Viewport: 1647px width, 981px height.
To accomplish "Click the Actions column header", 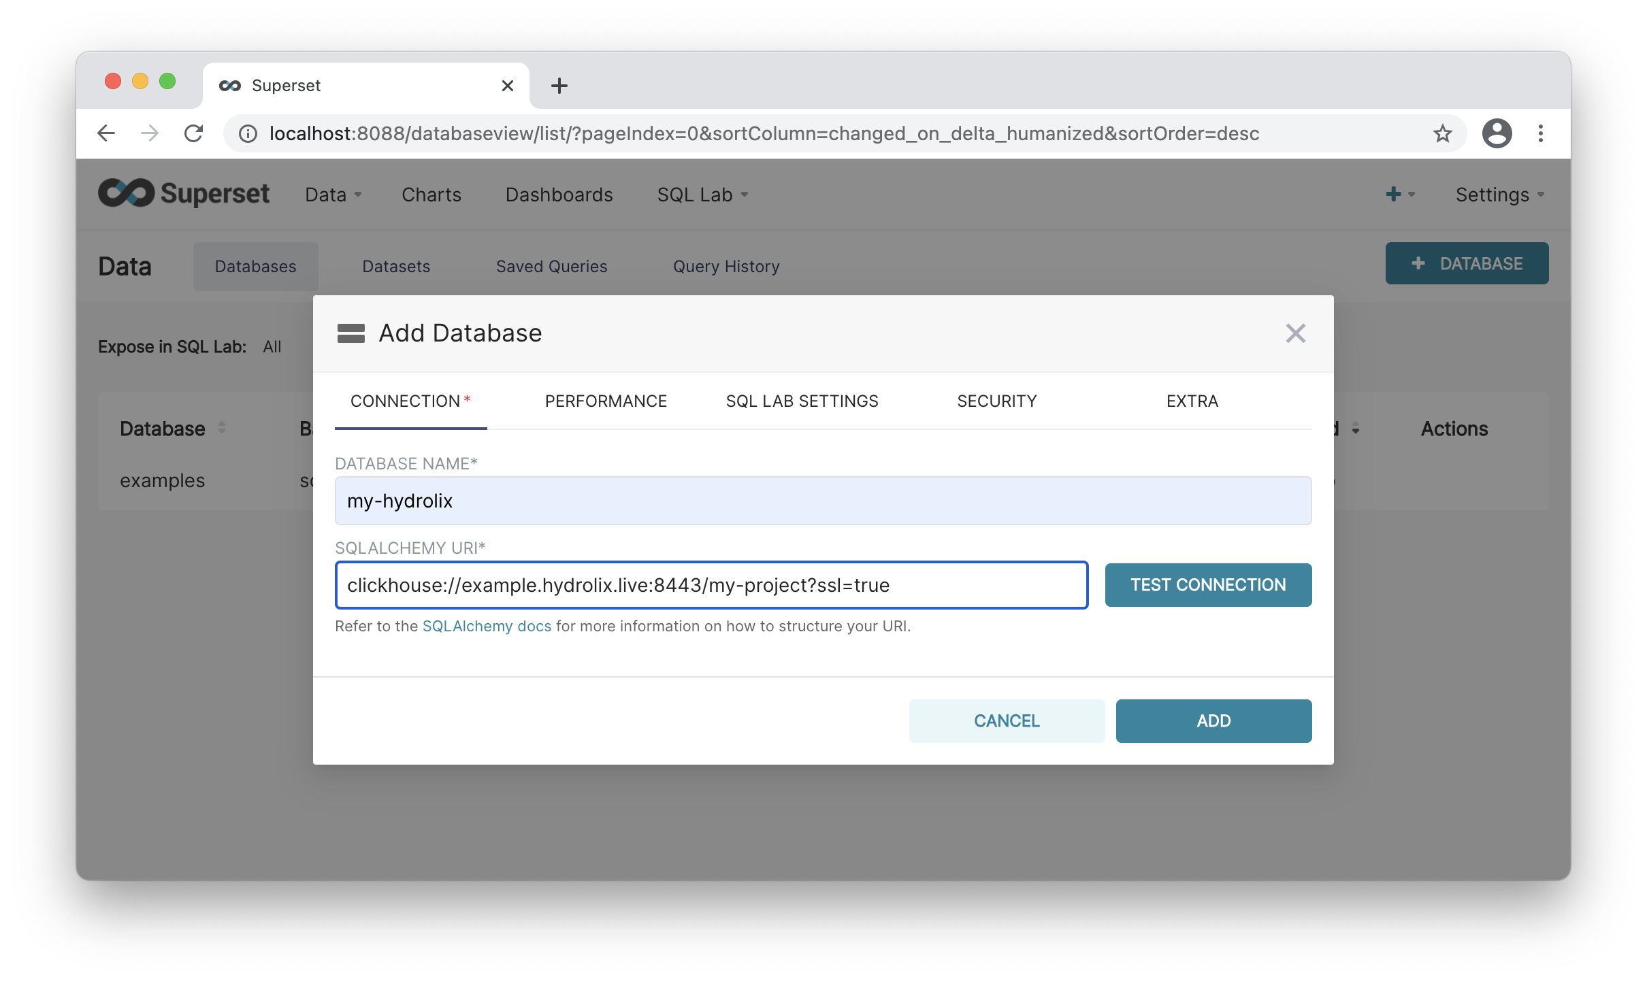I will 1454,429.
